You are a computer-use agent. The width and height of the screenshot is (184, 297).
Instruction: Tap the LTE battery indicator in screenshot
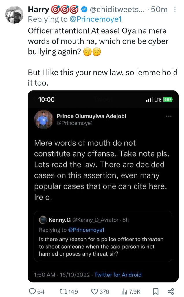tap(168, 99)
